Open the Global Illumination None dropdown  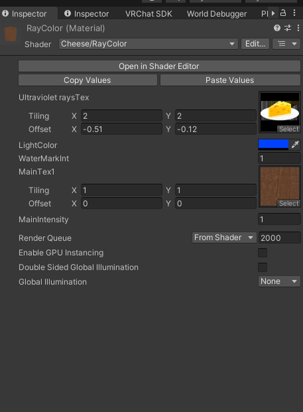pos(279,281)
